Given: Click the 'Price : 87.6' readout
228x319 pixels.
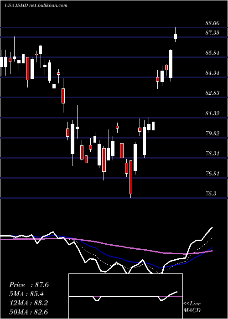Looking at the screenshot, I should pos(29,285).
